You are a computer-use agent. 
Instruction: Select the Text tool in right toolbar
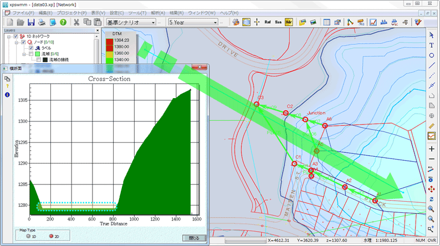(432, 45)
